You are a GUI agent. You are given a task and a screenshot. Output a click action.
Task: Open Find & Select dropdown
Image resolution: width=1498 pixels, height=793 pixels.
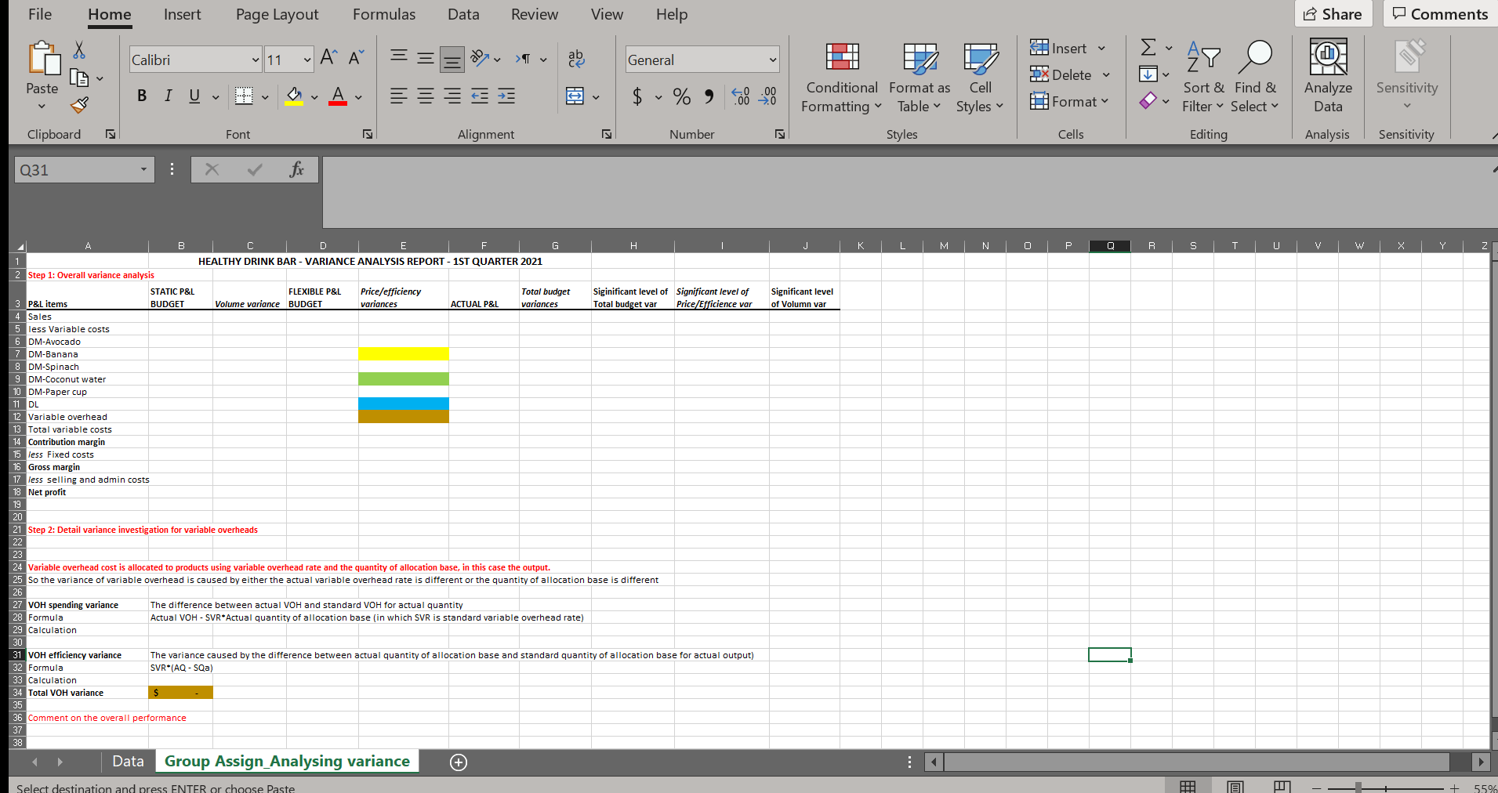(1255, 77)
